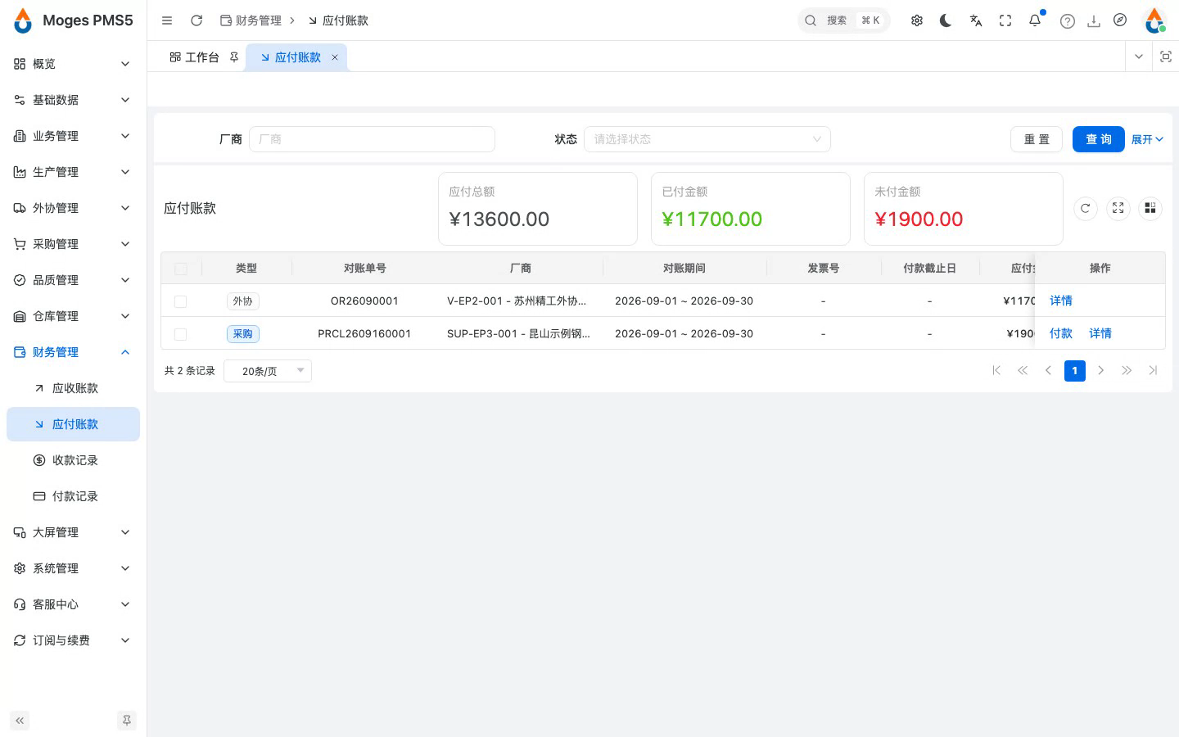Image resolution: width=1179 pixels, height=737 pixels.
Task: Open the help question mark icon
Action: pos(1068,21)
